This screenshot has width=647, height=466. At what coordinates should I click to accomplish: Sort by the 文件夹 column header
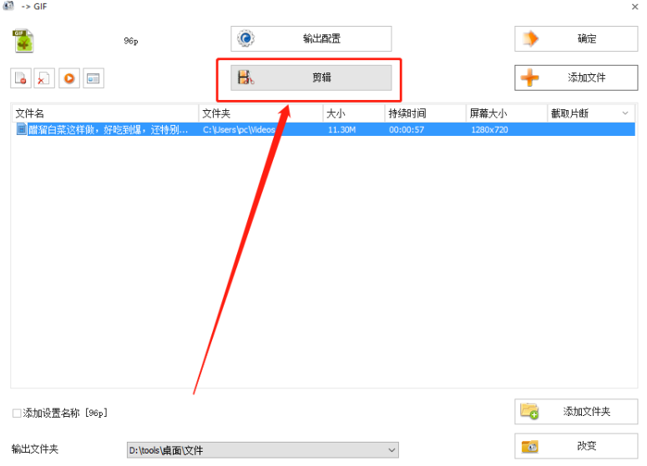[260, 113]
